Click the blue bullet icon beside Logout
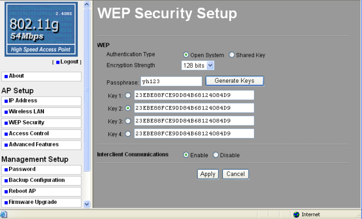This screenshot has width=362, height=219. click(58, 62)
